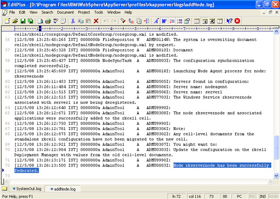280x199 pixels.
Task: Select the addNode.log document tab
Action: 63,189
